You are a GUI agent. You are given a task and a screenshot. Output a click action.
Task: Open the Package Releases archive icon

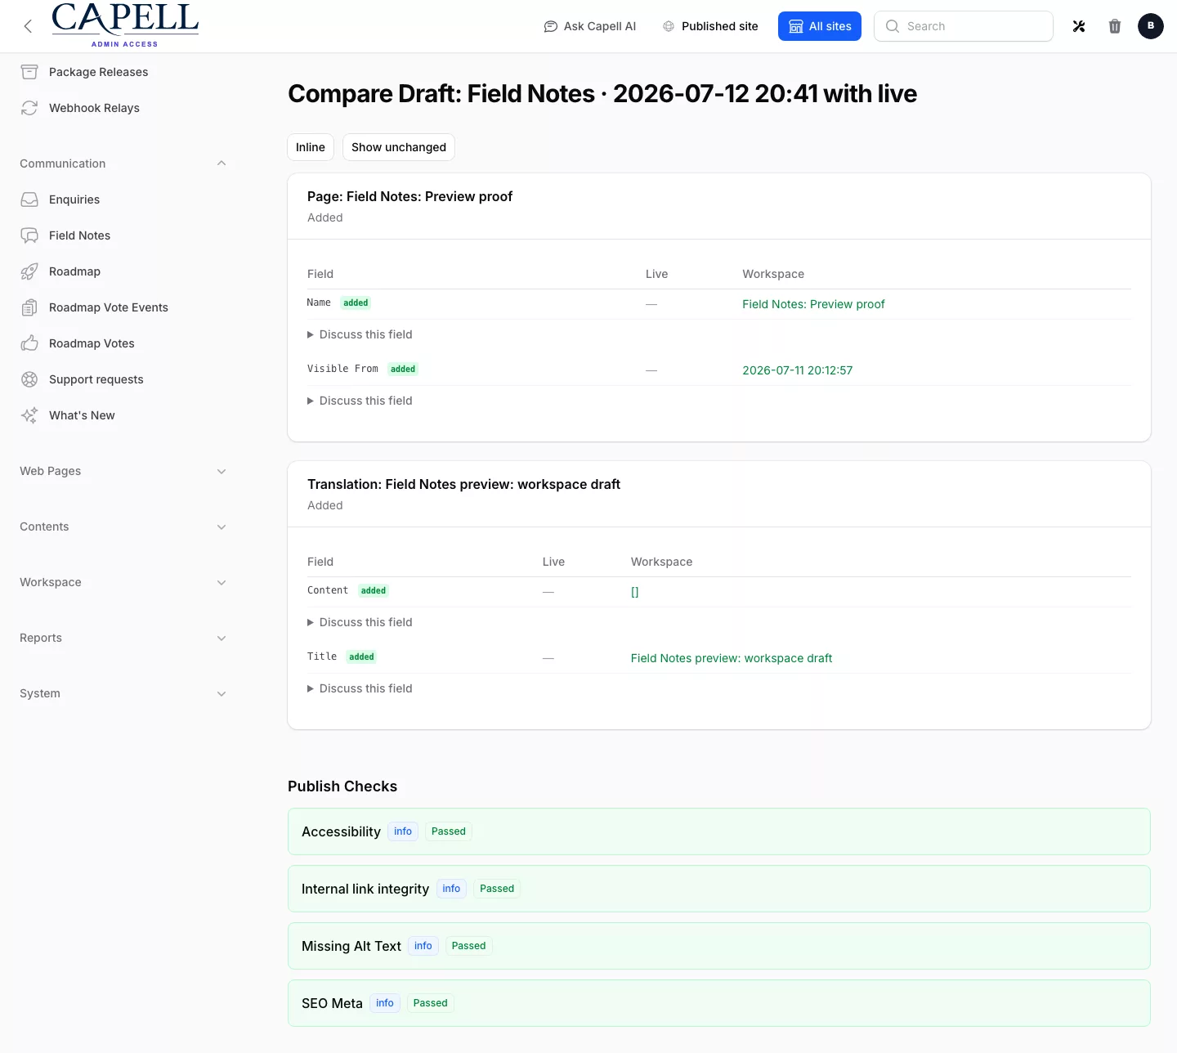click(x=29, y=72)
